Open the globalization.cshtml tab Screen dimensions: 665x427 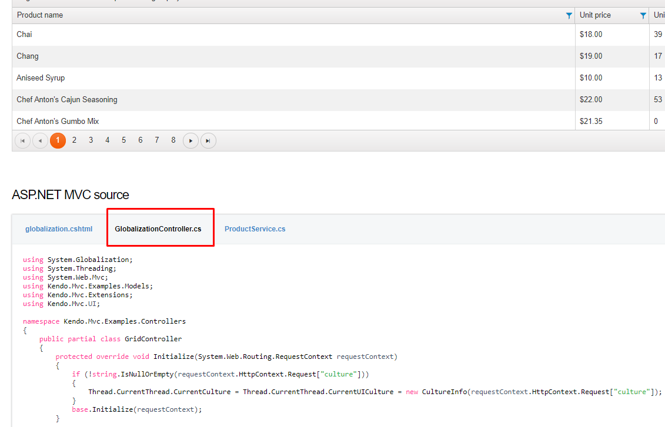pos(59,228)
